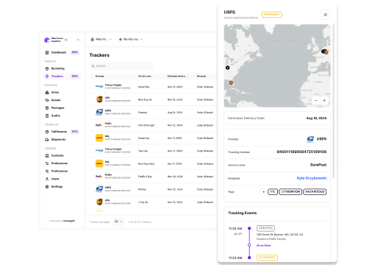Collapse the sidebar using the top arrow icon

[x=78, y=40]
